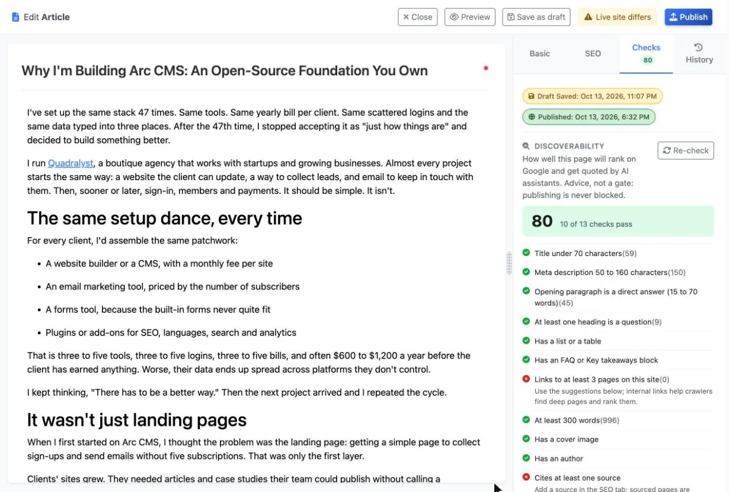Open the article Preview

[x=470, y=17]
